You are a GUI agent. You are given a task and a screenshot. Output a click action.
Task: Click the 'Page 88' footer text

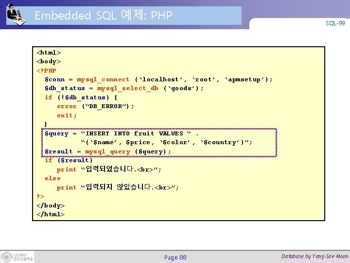[175, 258]
